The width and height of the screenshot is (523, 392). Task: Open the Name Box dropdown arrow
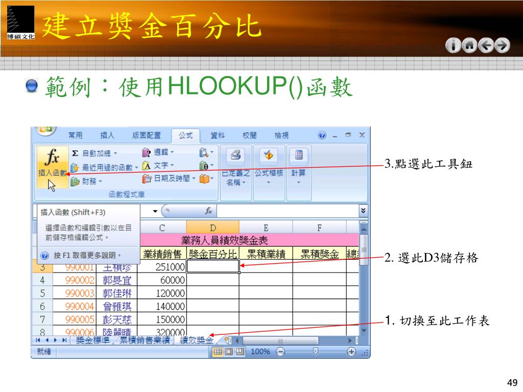click(155, 211)
